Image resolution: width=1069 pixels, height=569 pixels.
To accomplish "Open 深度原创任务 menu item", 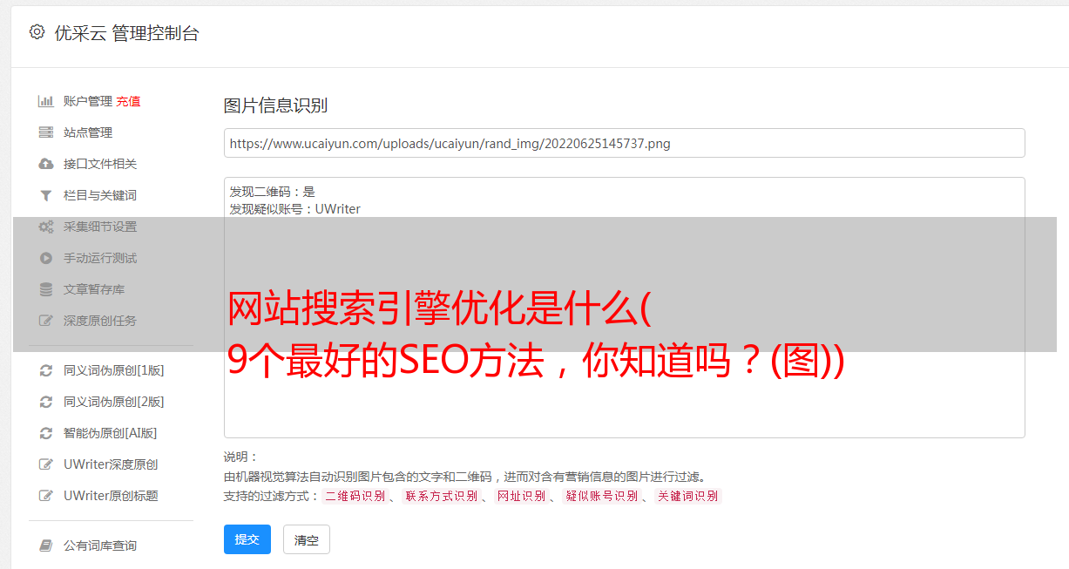I will (x=100, y=321).
